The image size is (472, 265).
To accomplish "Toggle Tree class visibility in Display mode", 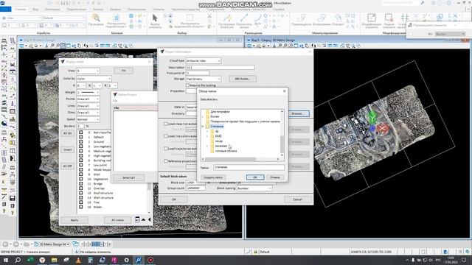I will (x=80, y=202).
